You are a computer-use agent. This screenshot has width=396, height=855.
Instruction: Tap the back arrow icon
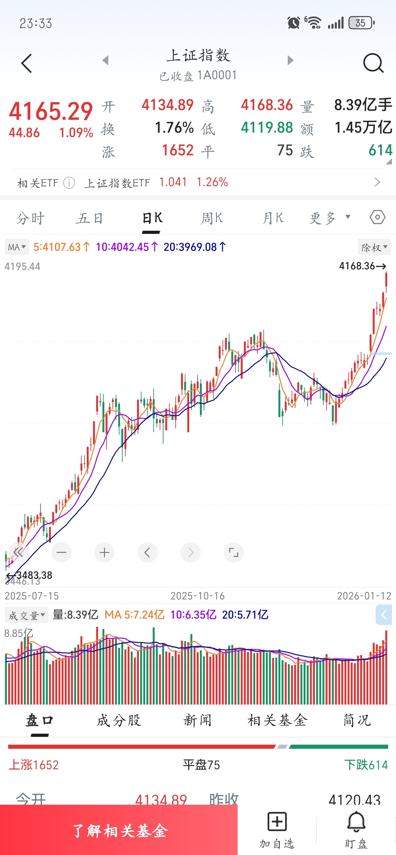click(26, 63)
